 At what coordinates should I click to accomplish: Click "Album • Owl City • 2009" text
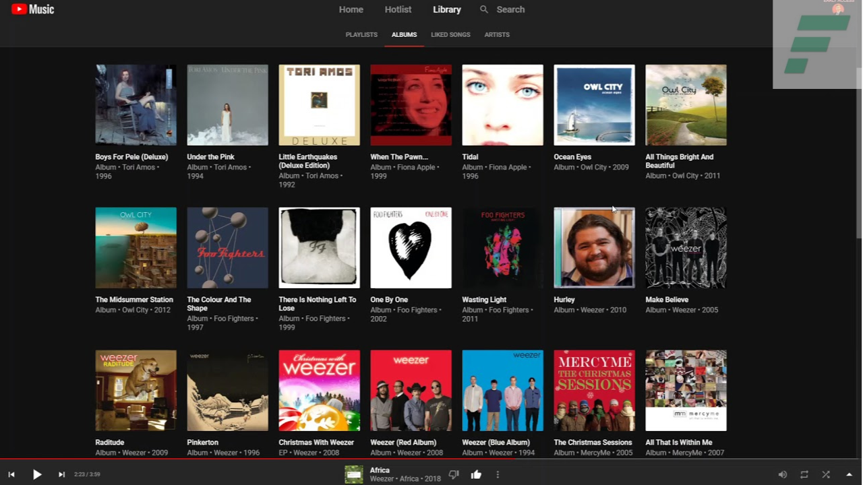click(591, 167)
